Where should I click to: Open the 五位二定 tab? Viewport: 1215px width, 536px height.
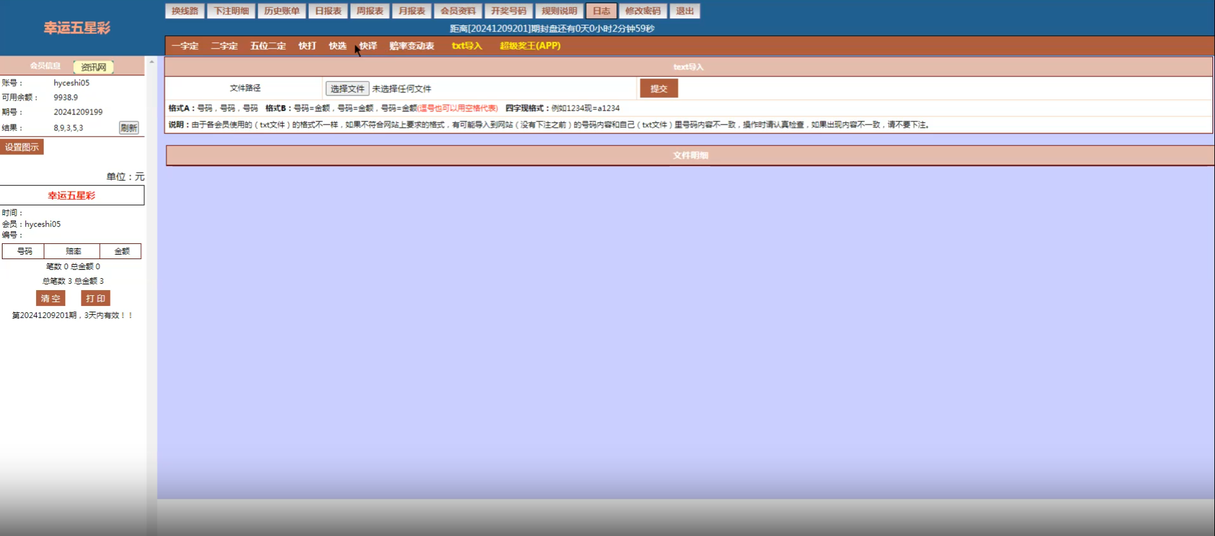[x=268, y=46]
